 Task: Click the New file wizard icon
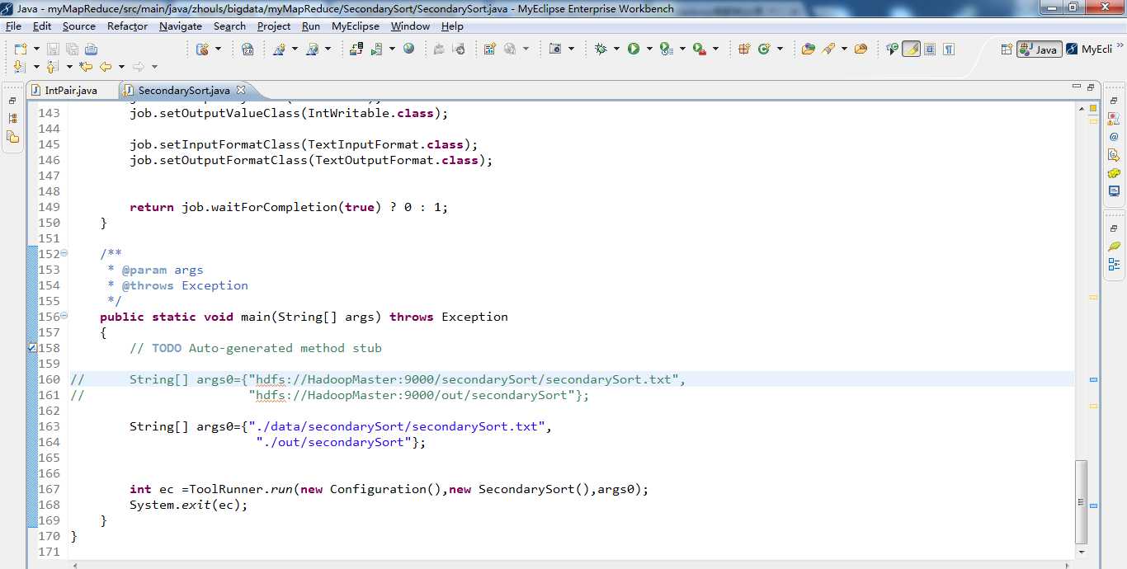[21, 49]
